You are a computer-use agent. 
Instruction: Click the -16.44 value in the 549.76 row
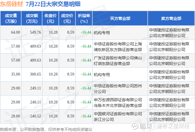click(86, 33)
